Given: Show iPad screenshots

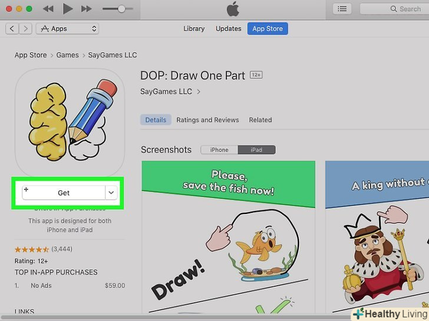Looking at the screenshot, I should pyautogui.click(x=257, y=150).
